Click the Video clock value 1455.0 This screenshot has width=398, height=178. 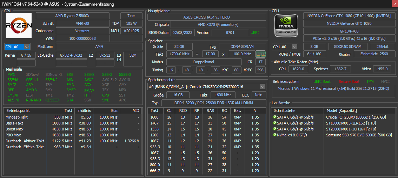(382, 69)
